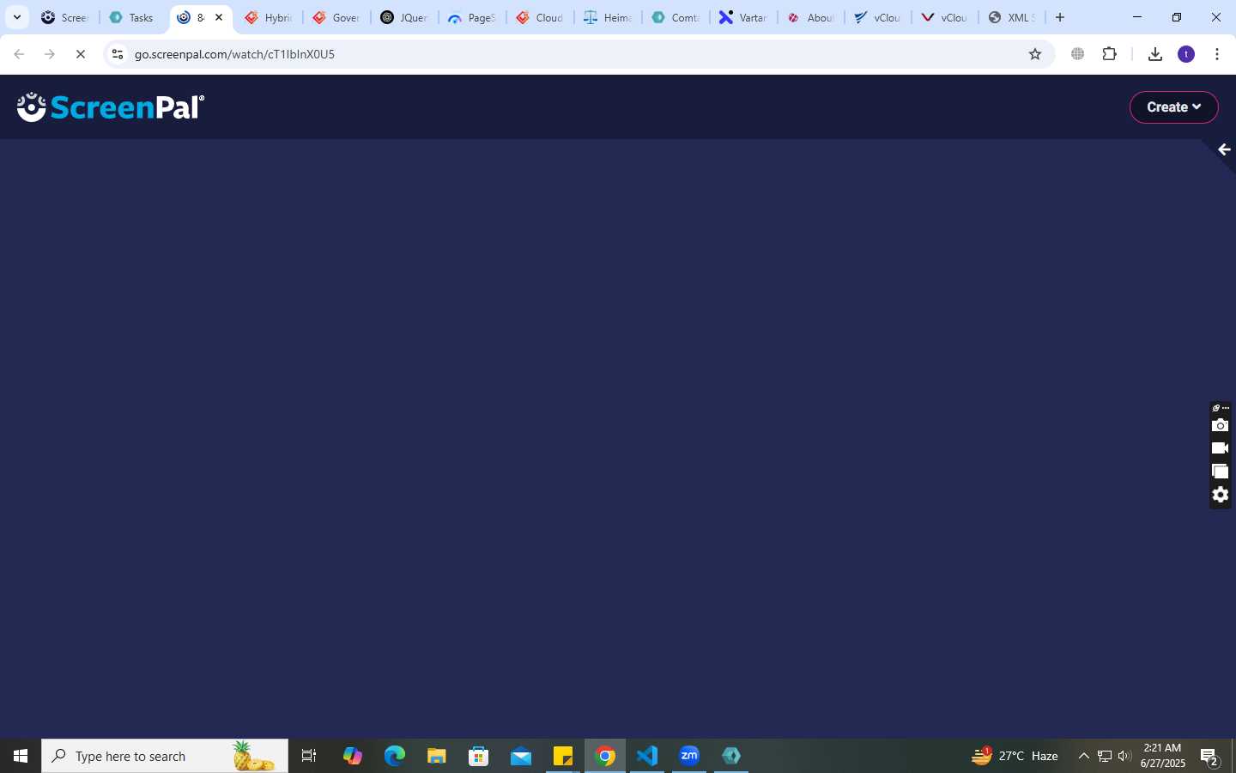
Task: Switch to the PageS tab
Action: pos(472,17)
